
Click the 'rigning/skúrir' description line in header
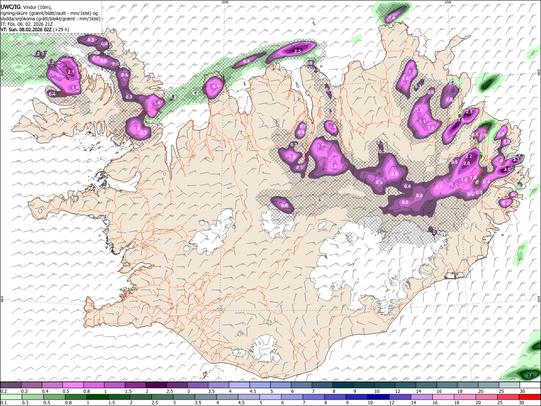point(49,13)
